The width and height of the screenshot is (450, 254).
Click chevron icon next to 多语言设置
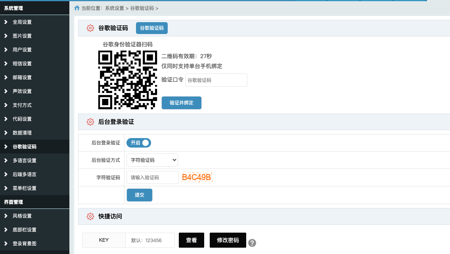[6, 160]
